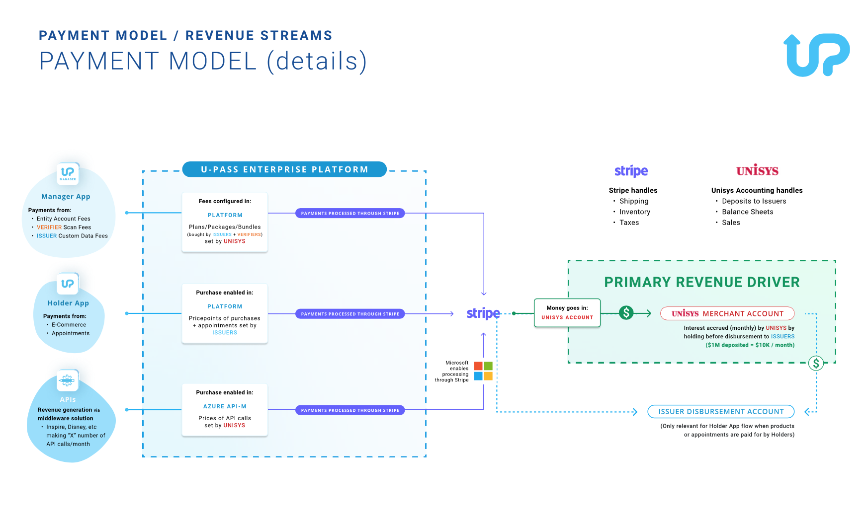The width and height of the screenshot is (868, 523).
Task: Click the UP logo in top right corner
Action: point(816,55)
